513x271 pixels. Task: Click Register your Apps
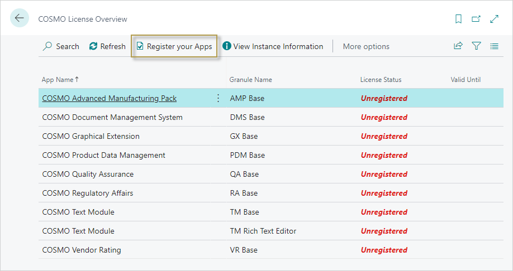174,46
